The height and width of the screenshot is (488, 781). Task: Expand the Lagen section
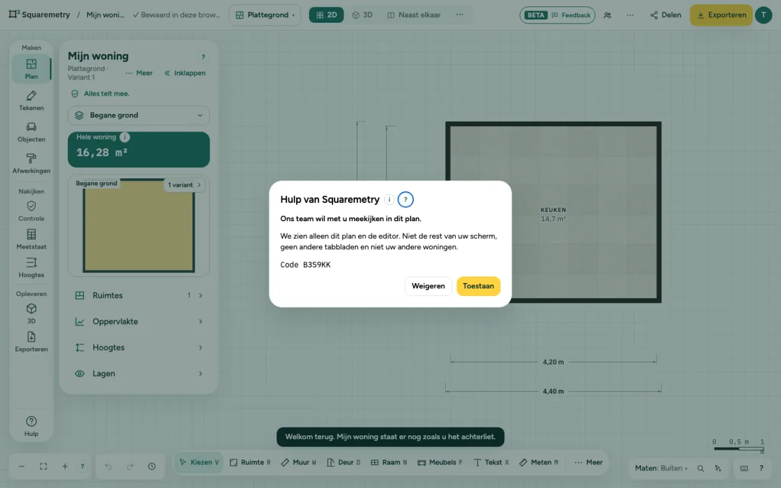point(139,373)
